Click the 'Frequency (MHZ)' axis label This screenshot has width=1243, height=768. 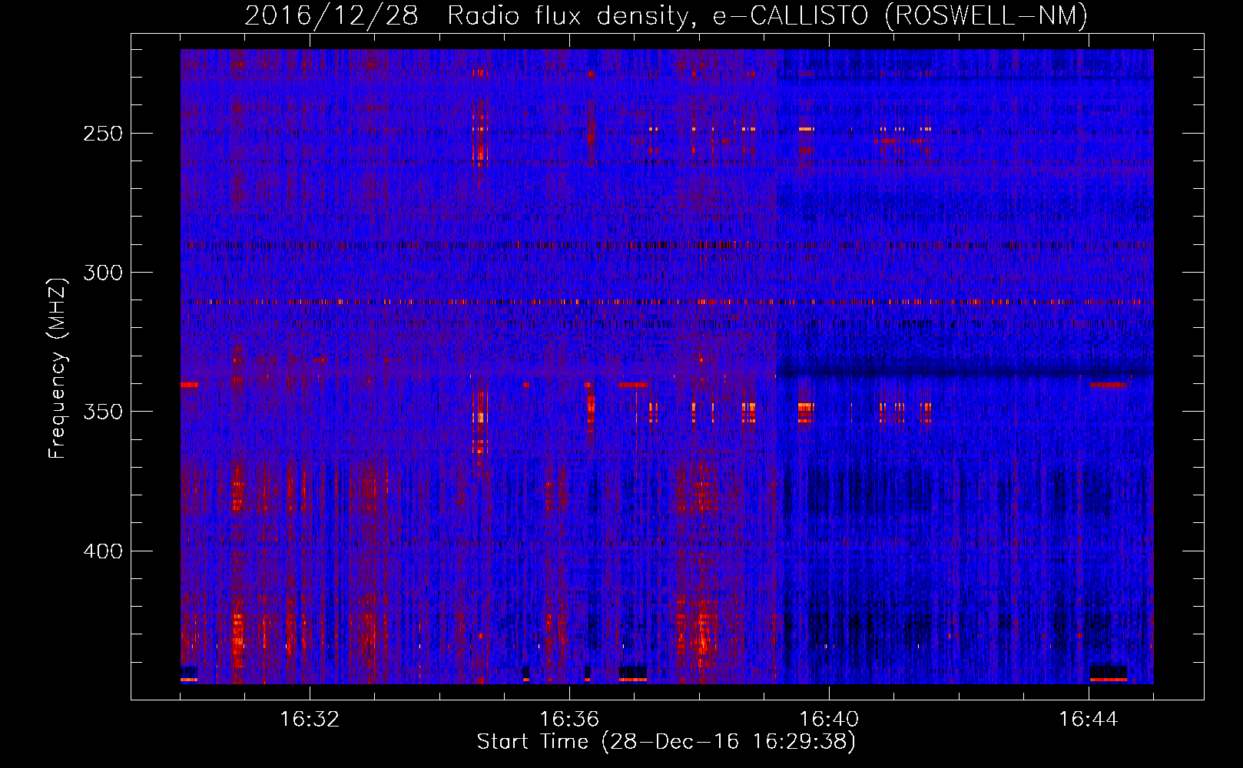(58, 368)
